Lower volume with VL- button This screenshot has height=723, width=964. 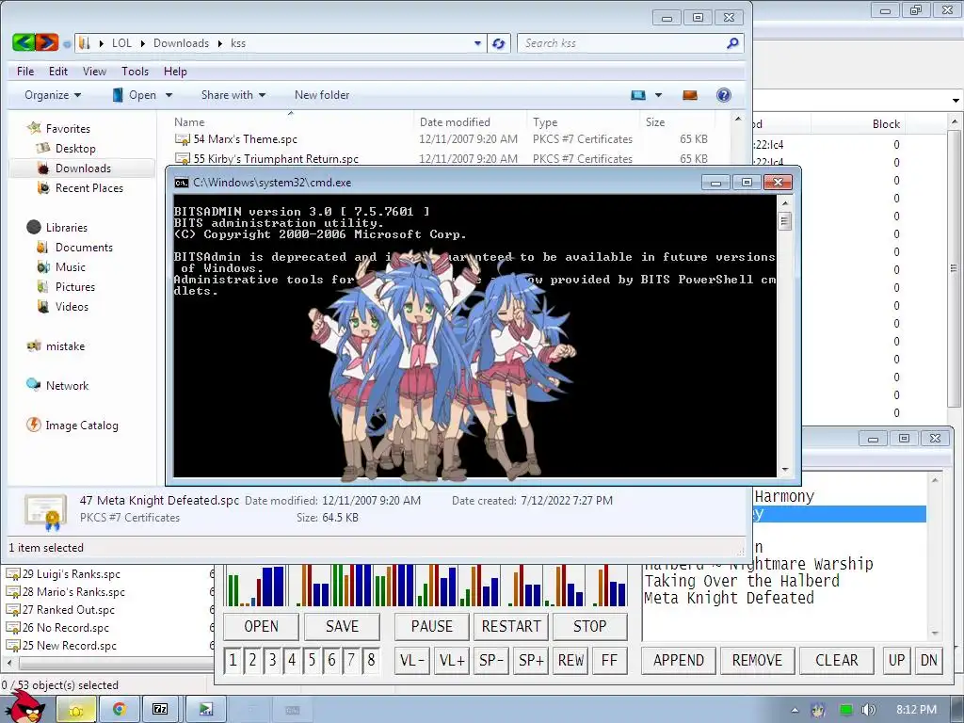tap(412, 660)
